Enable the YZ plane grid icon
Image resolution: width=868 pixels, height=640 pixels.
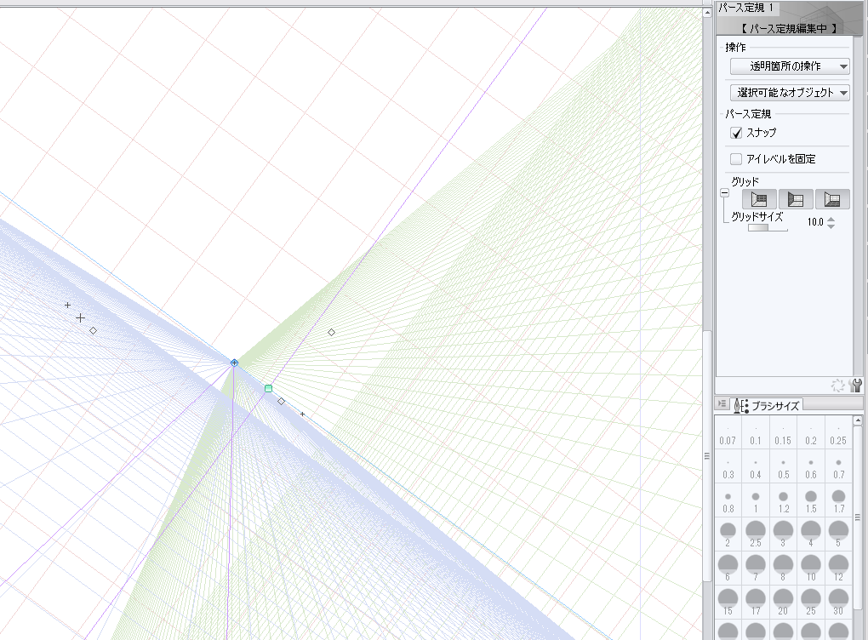(796, 199)
